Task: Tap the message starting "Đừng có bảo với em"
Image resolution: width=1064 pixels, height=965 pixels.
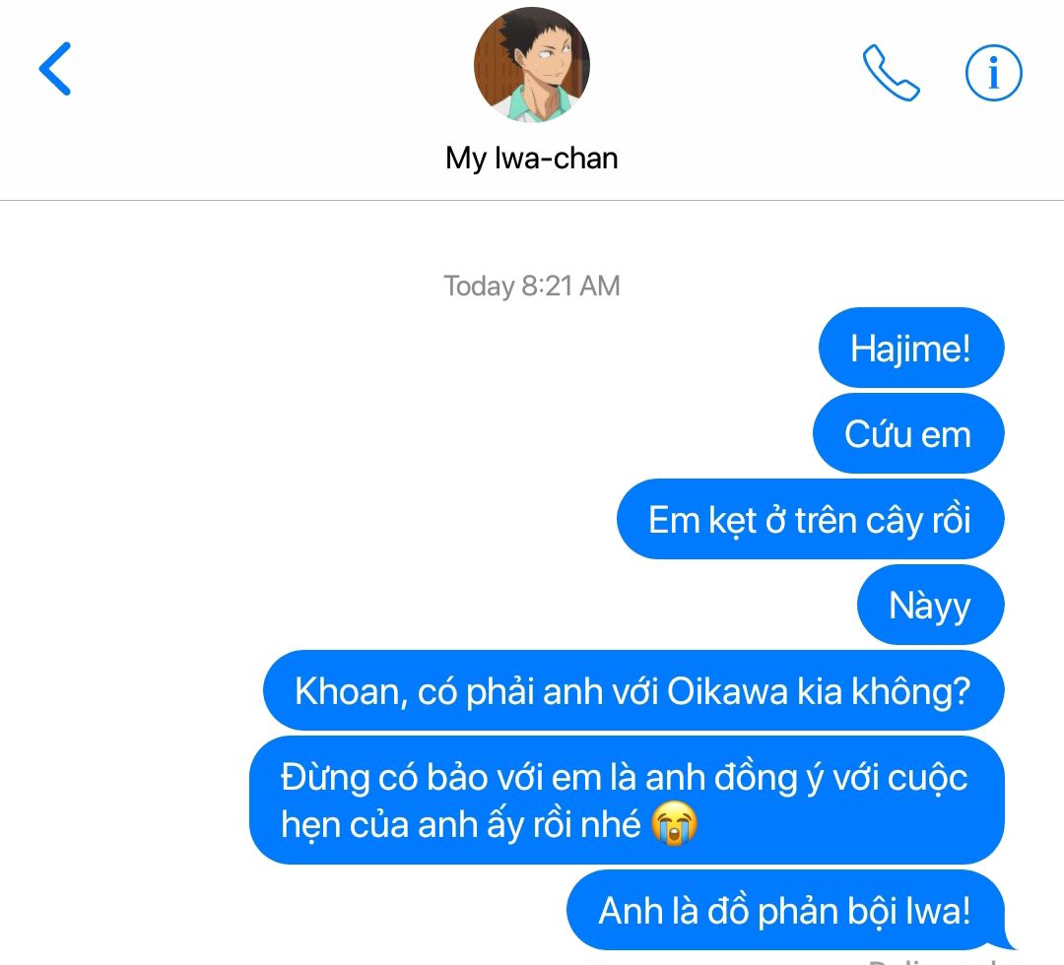Action: point(627,801)
